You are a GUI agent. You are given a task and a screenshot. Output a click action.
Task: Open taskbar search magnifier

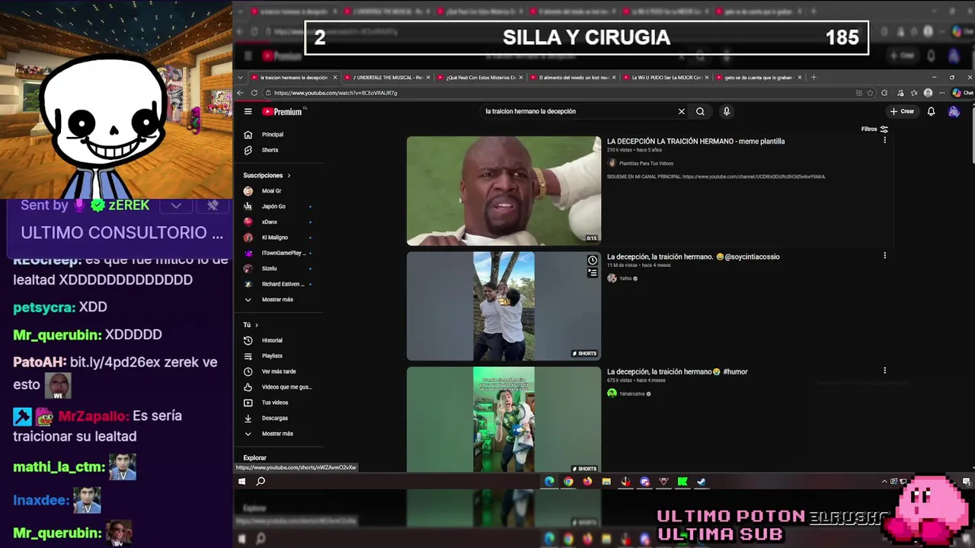click(x=261, y=481)
